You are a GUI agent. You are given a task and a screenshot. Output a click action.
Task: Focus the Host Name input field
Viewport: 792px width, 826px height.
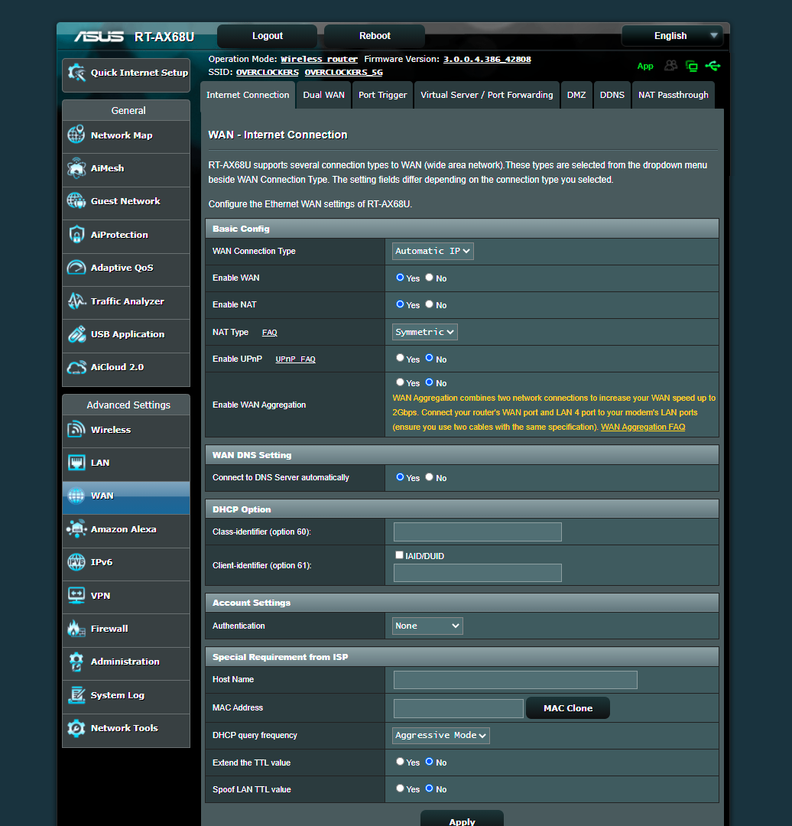coord(515,680)
